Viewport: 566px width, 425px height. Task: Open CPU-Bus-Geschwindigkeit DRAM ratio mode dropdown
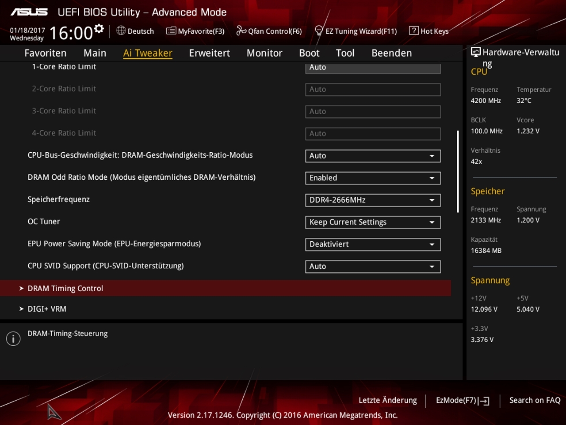coord(373,156)
